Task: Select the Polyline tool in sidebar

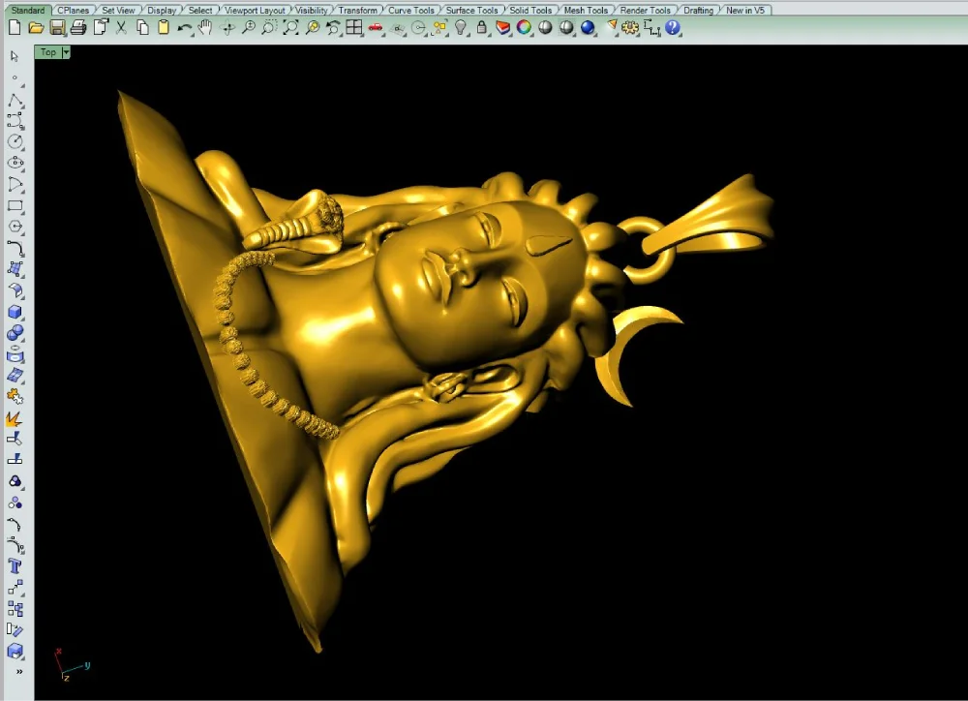Action: [15, 100]
